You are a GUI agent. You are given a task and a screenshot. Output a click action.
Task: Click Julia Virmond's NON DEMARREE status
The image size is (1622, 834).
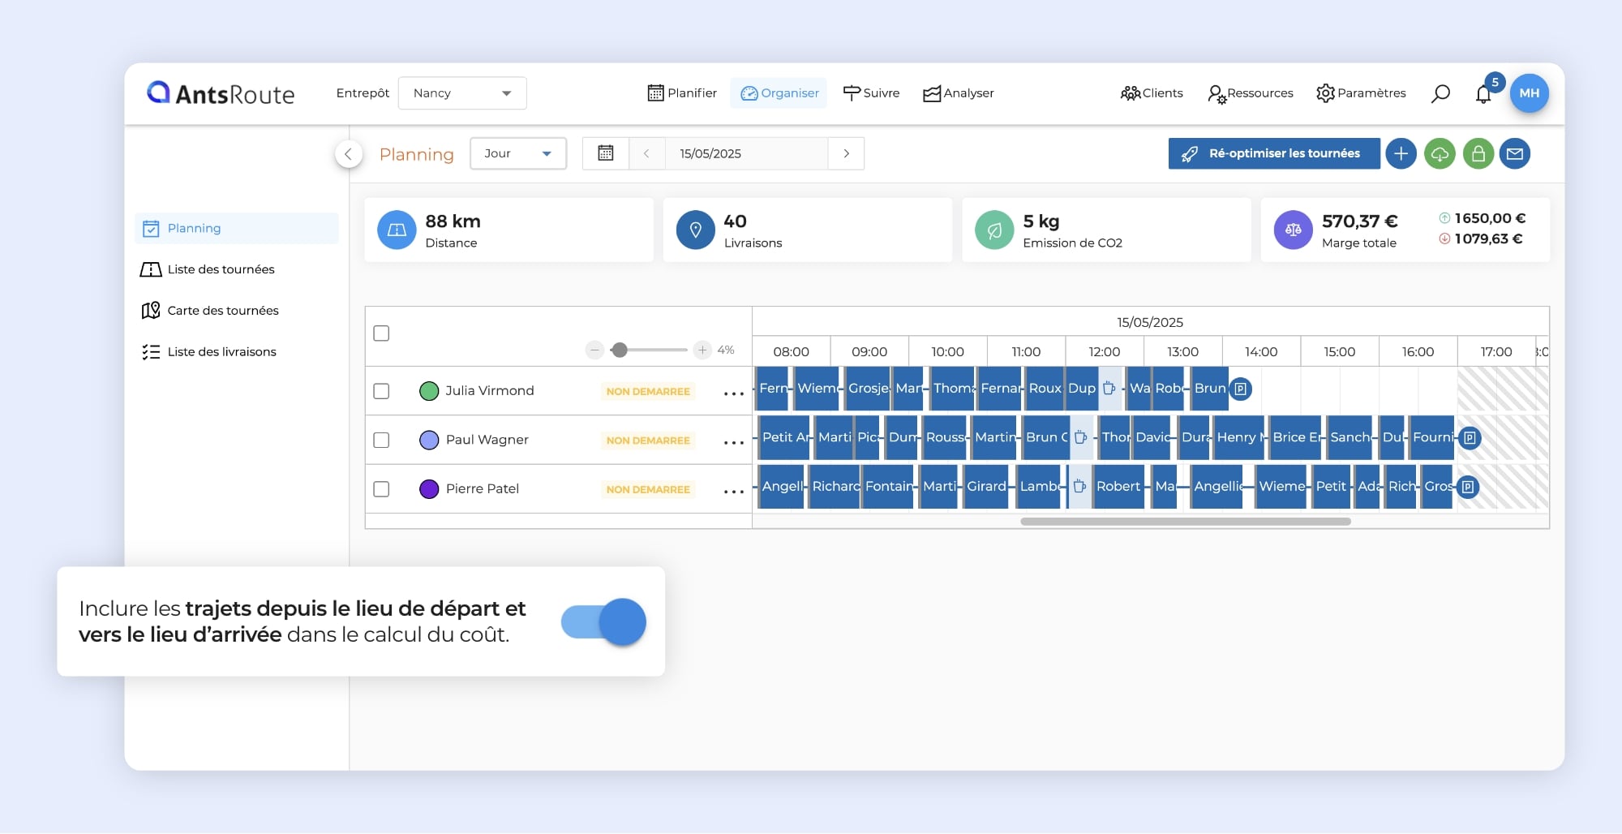[648, 392]
